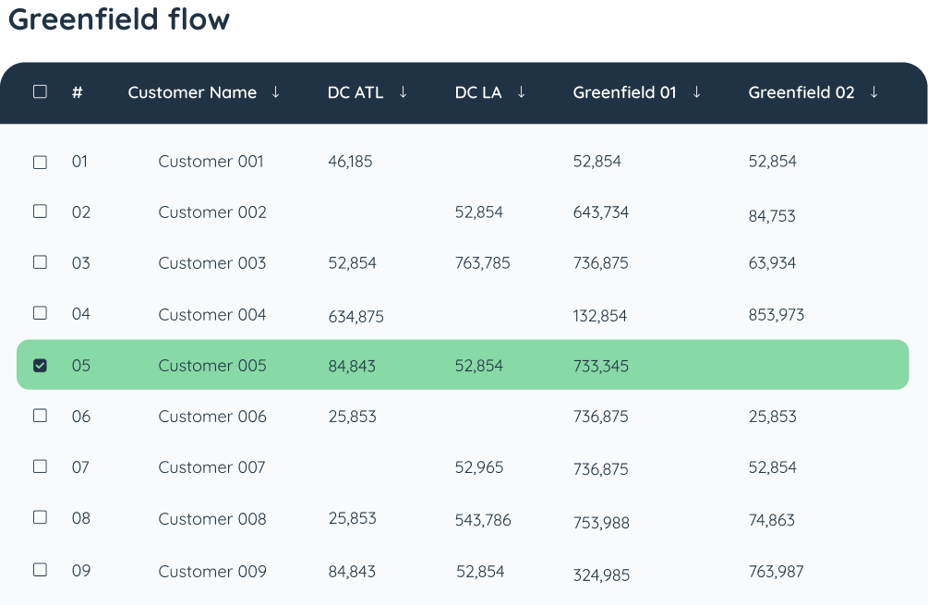The width and height of the screenshot is (928, 605).
Task: Click DC ATL value 634,875
Action: [x=356, y=317]
